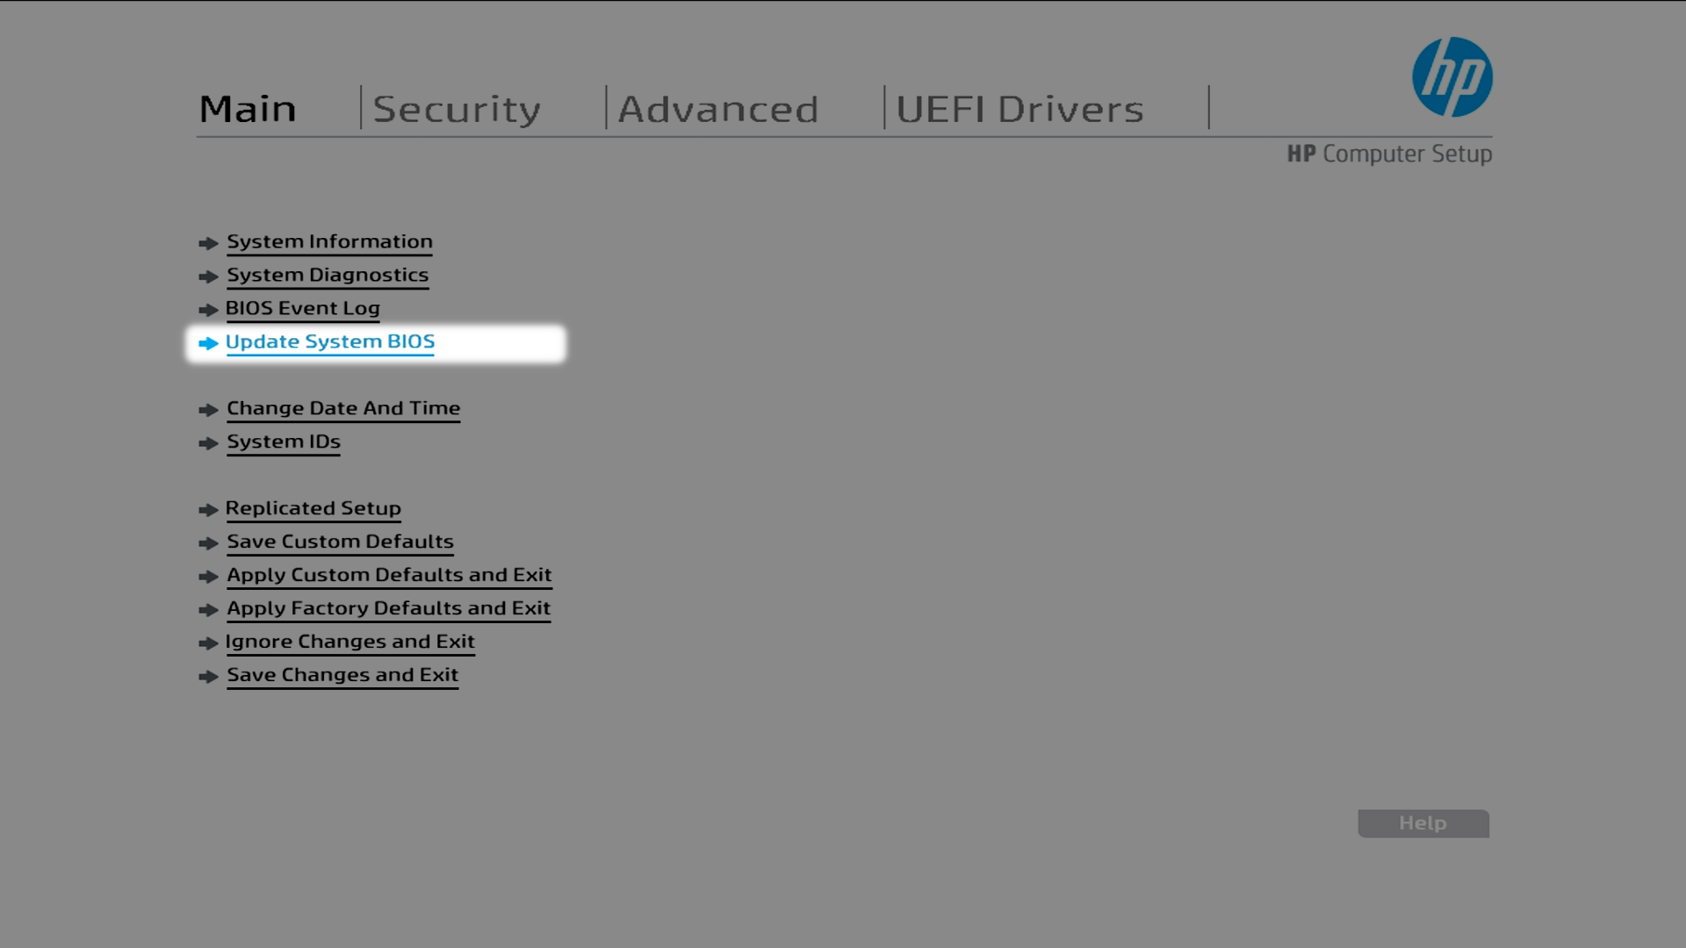1686x948 pixels.
Task: Click the arrow icon beside Replicated Setup
Action: pyautogui.click(x=209, y=509)
